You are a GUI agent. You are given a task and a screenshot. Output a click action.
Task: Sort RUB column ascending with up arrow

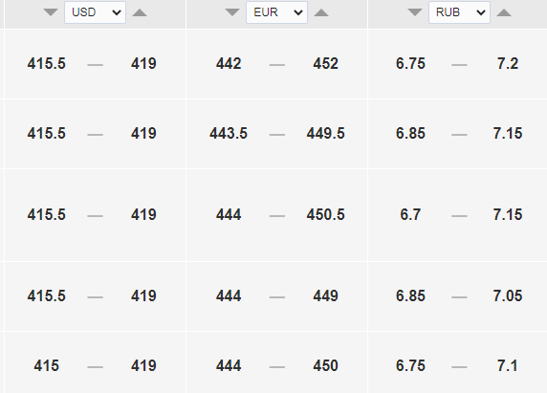504,12
